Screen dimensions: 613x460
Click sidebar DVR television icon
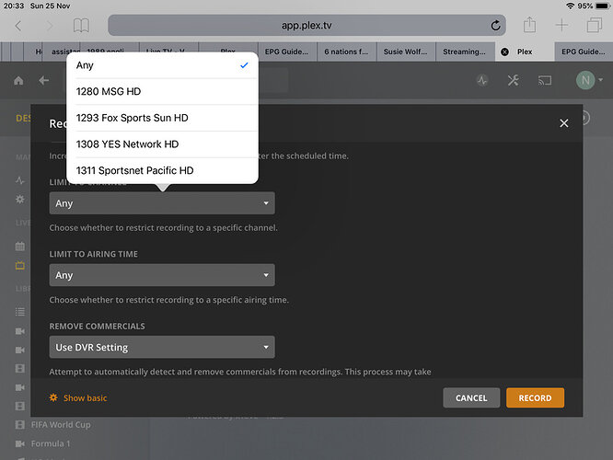coord(20,265)
